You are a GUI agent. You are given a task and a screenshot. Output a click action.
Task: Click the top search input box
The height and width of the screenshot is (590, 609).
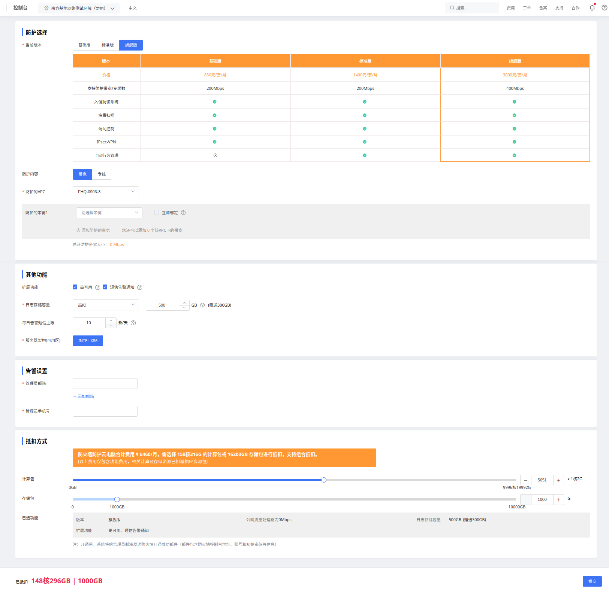coord(472,8)
